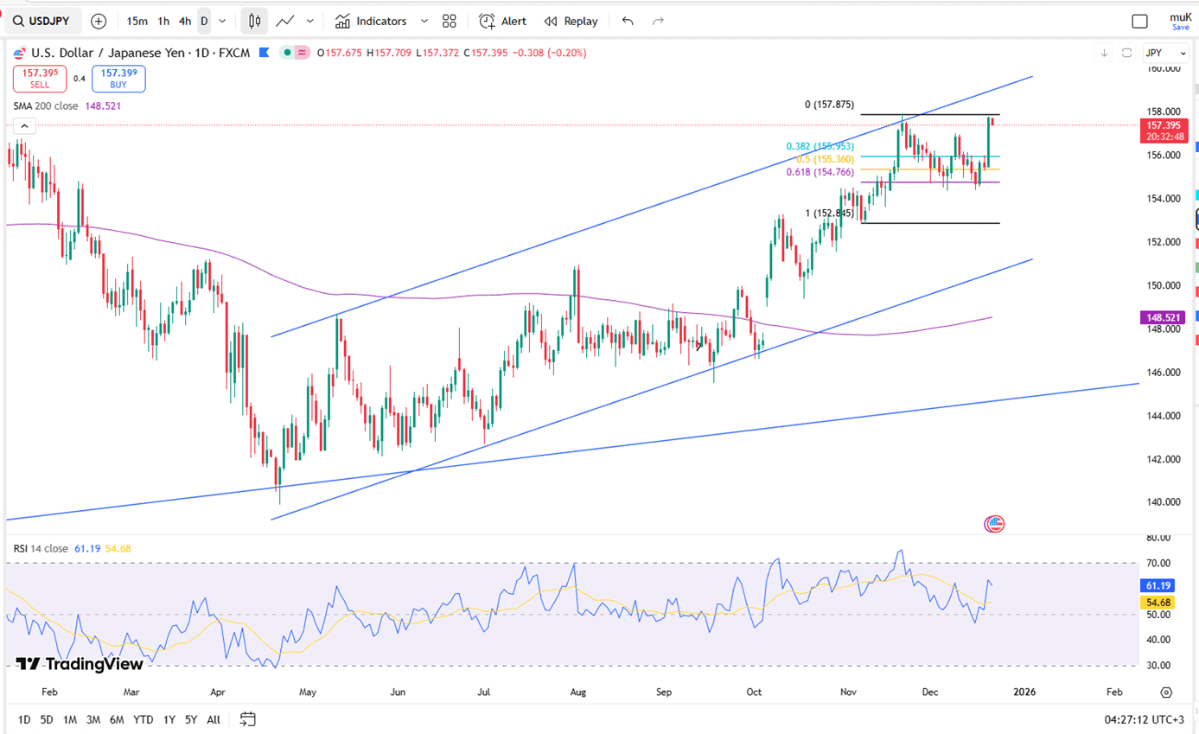Open the JPY currency dropdown
The width and height of the screenshot is (1199, 734).
pyautogui.click(x=1163, y=53)
